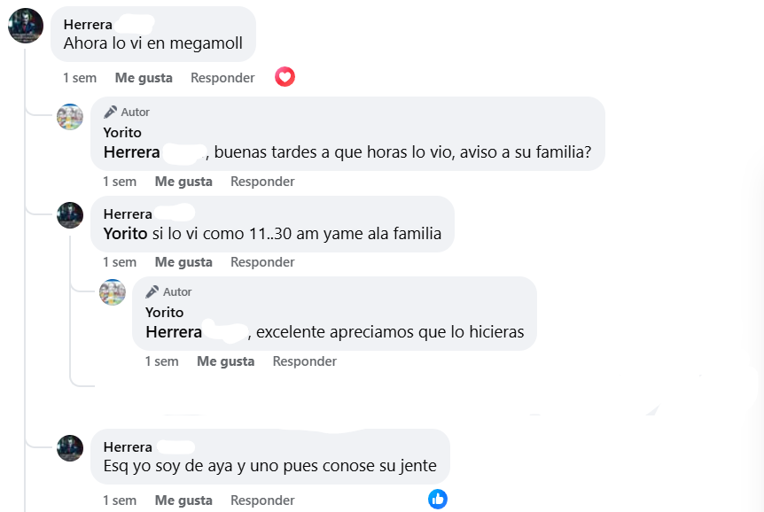Click Responder under the excelente reply

304,361
